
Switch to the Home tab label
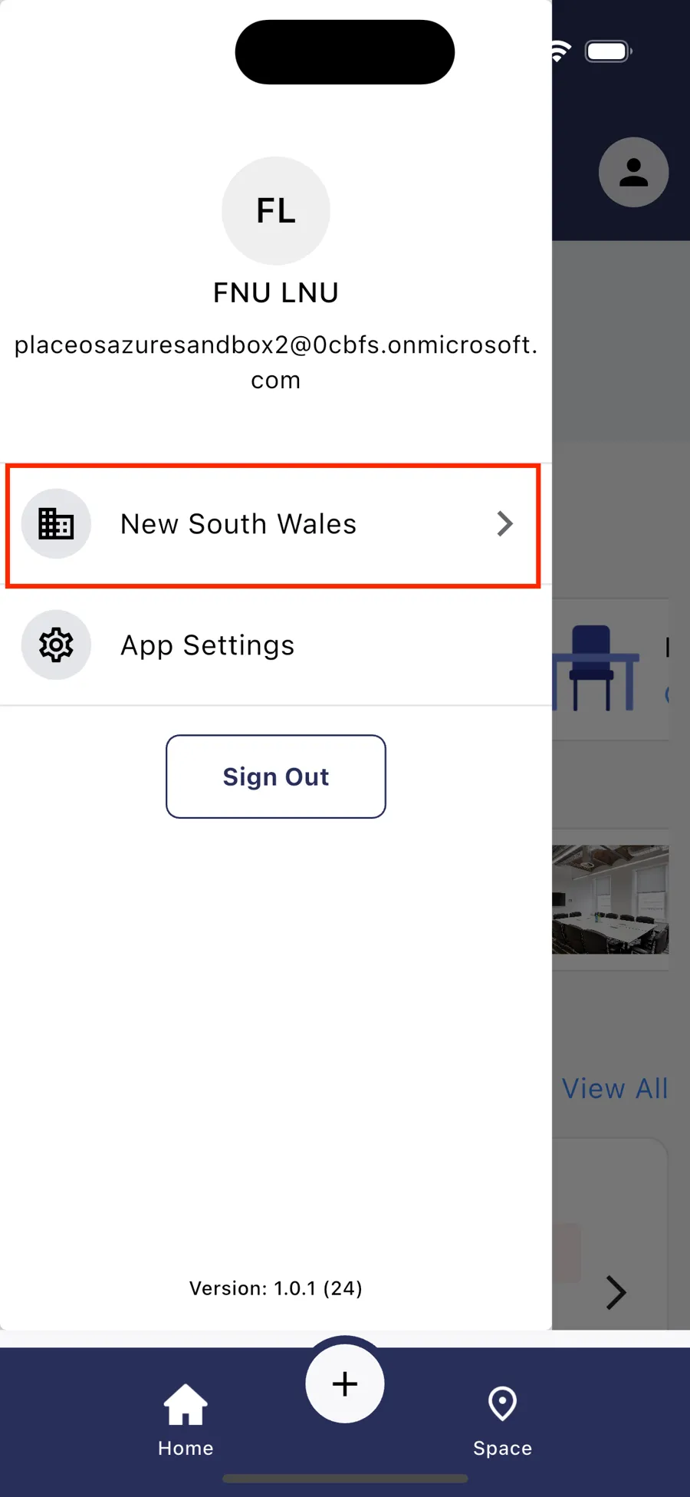186,1448
